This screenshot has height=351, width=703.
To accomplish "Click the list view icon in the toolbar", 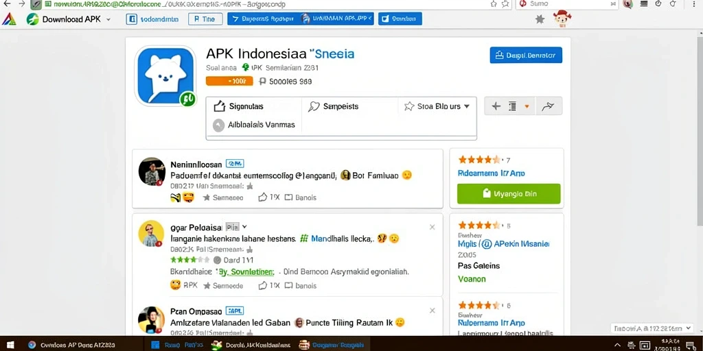I will 512,106.
